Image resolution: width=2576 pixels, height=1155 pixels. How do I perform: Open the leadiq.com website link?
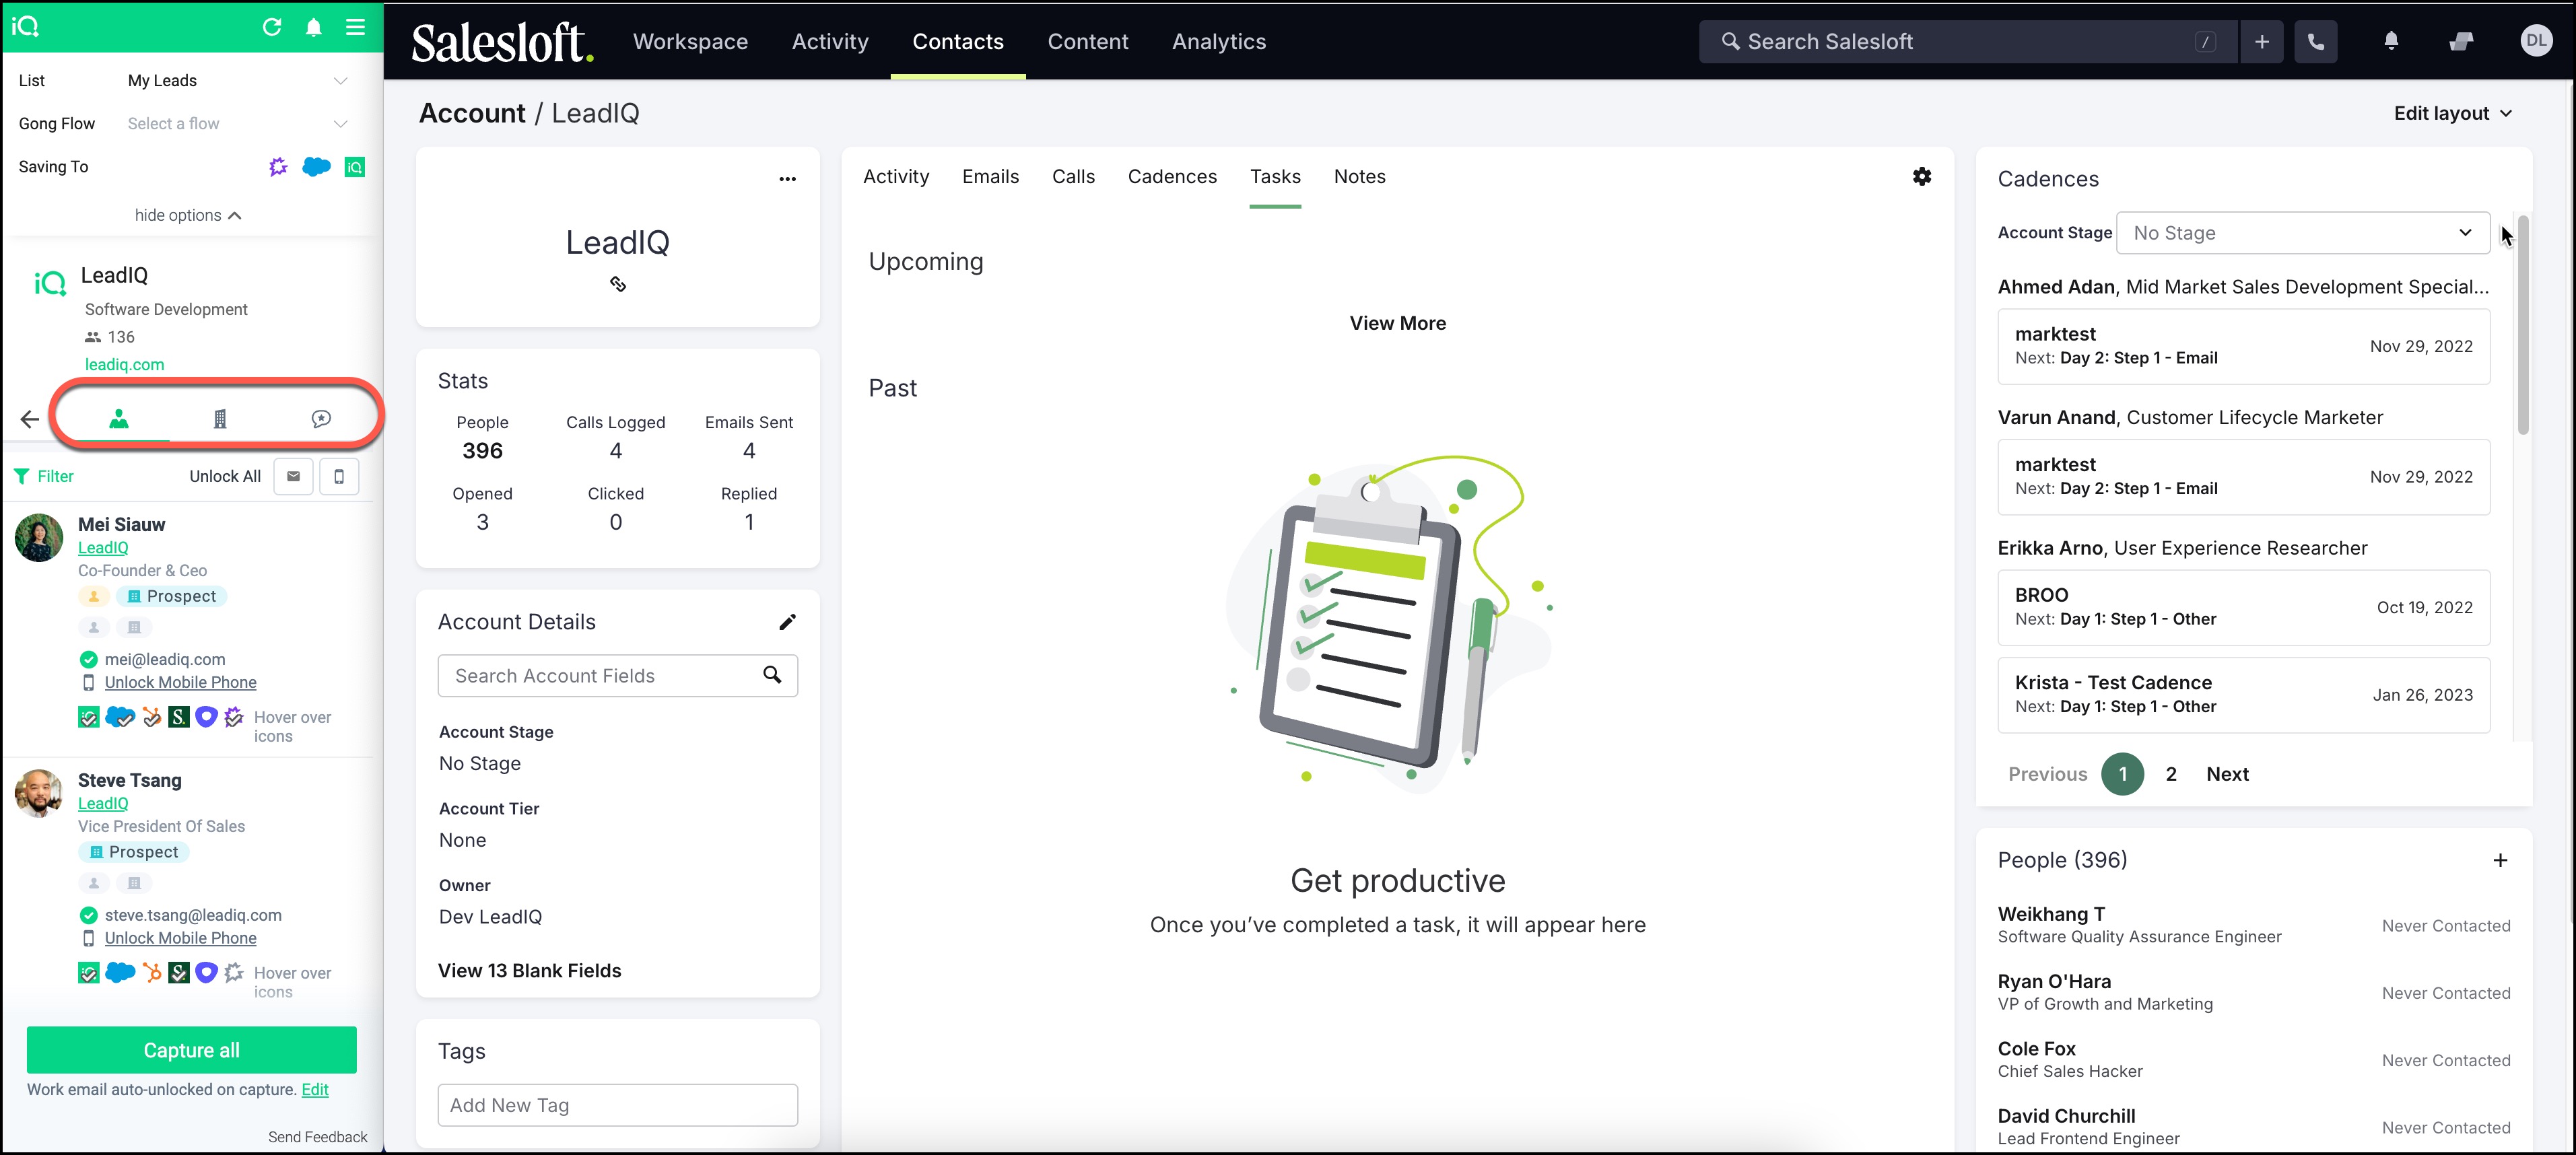(x=124, y=365)
